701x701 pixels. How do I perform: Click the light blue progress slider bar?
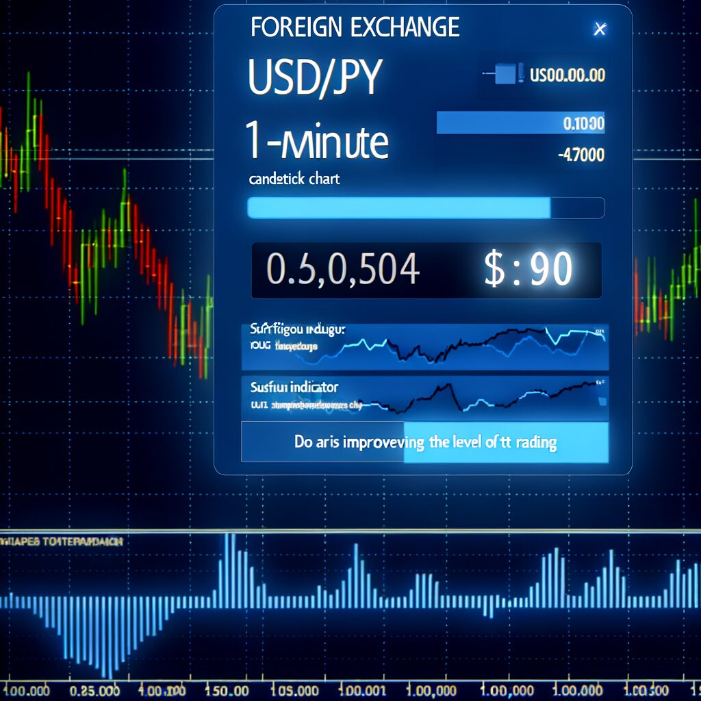(x=398, y=207)
